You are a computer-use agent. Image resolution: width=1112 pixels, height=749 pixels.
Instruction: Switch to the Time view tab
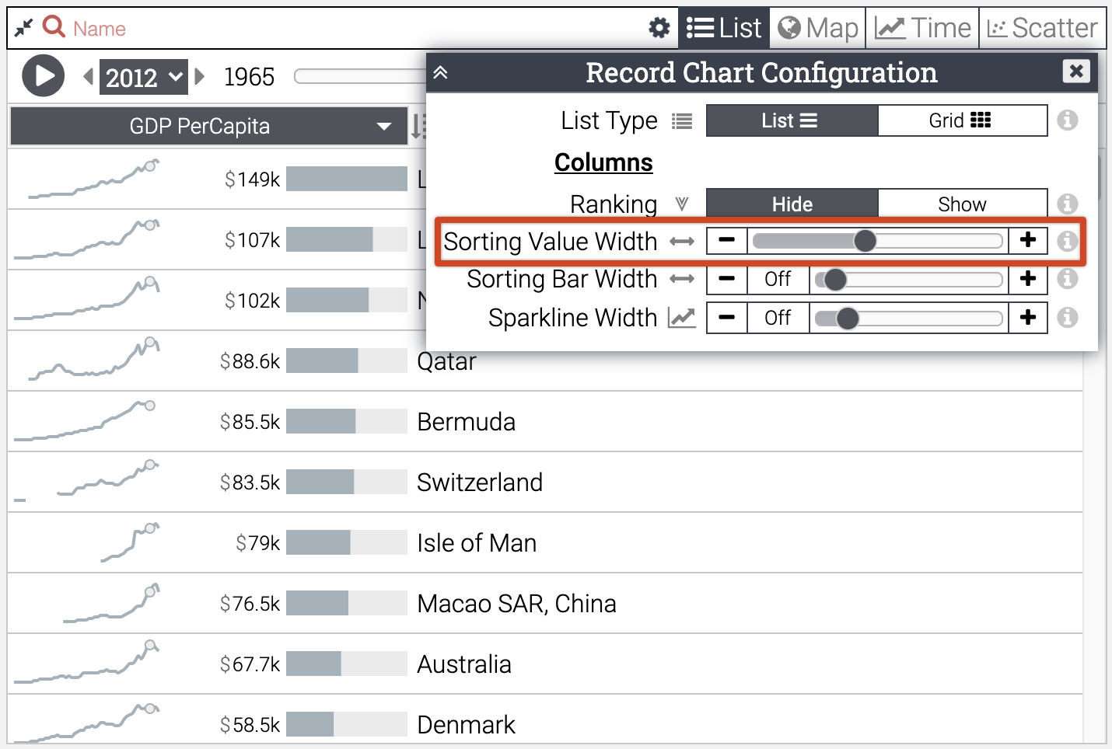(923, 29)
